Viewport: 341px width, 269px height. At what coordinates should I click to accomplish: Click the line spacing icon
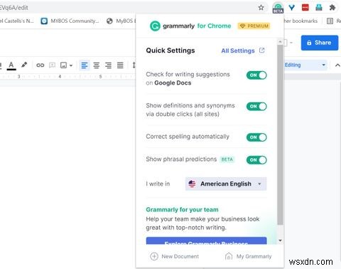[134, 65]
